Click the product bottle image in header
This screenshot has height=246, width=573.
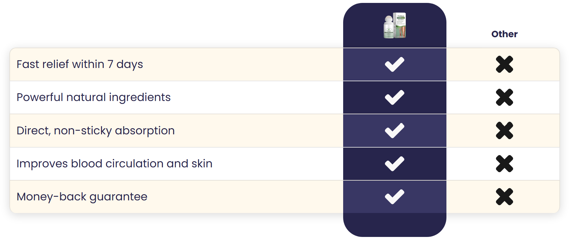coord(395,26)
